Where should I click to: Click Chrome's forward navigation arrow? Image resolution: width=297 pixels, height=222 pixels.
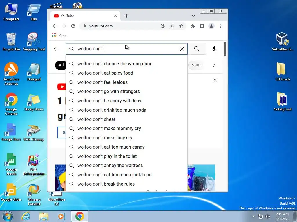64,26
